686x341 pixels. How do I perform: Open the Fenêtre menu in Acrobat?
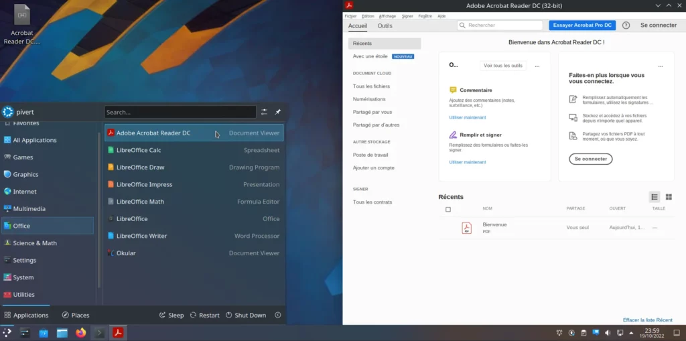(x=425, y=16)
